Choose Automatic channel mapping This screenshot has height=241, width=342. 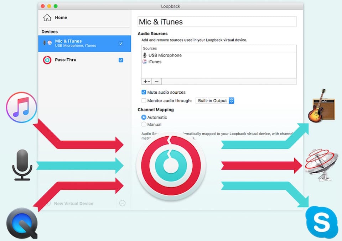coord(144,117)
